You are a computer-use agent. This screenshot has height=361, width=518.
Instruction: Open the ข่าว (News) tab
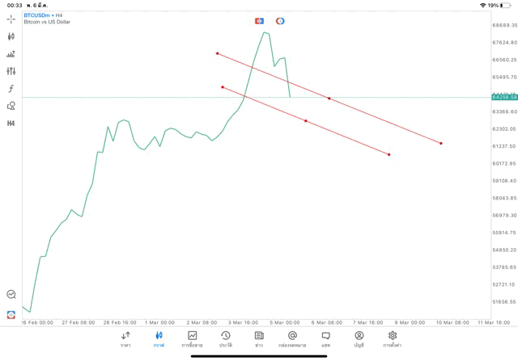tap(259, 338)
